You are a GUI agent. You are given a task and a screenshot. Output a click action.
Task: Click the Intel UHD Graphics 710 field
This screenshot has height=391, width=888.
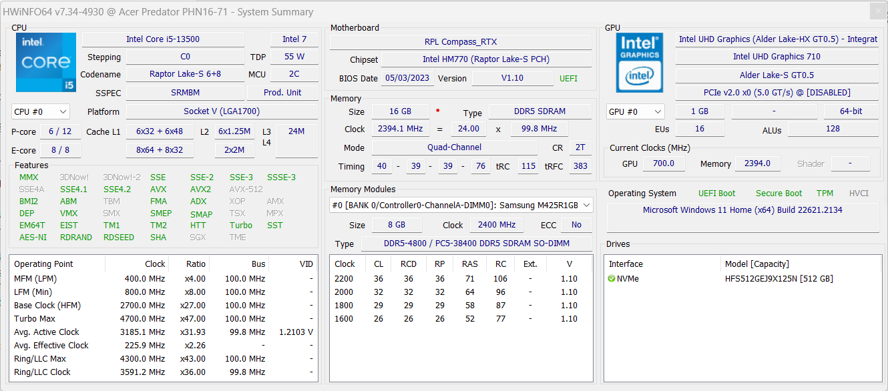pos(776,57)
